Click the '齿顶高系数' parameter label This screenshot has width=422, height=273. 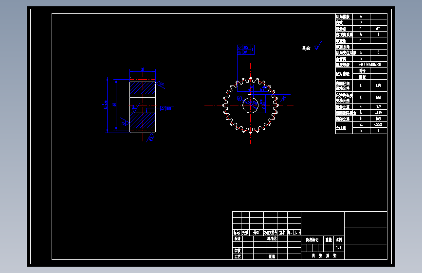pyautogui.click(x=344, y=34)
